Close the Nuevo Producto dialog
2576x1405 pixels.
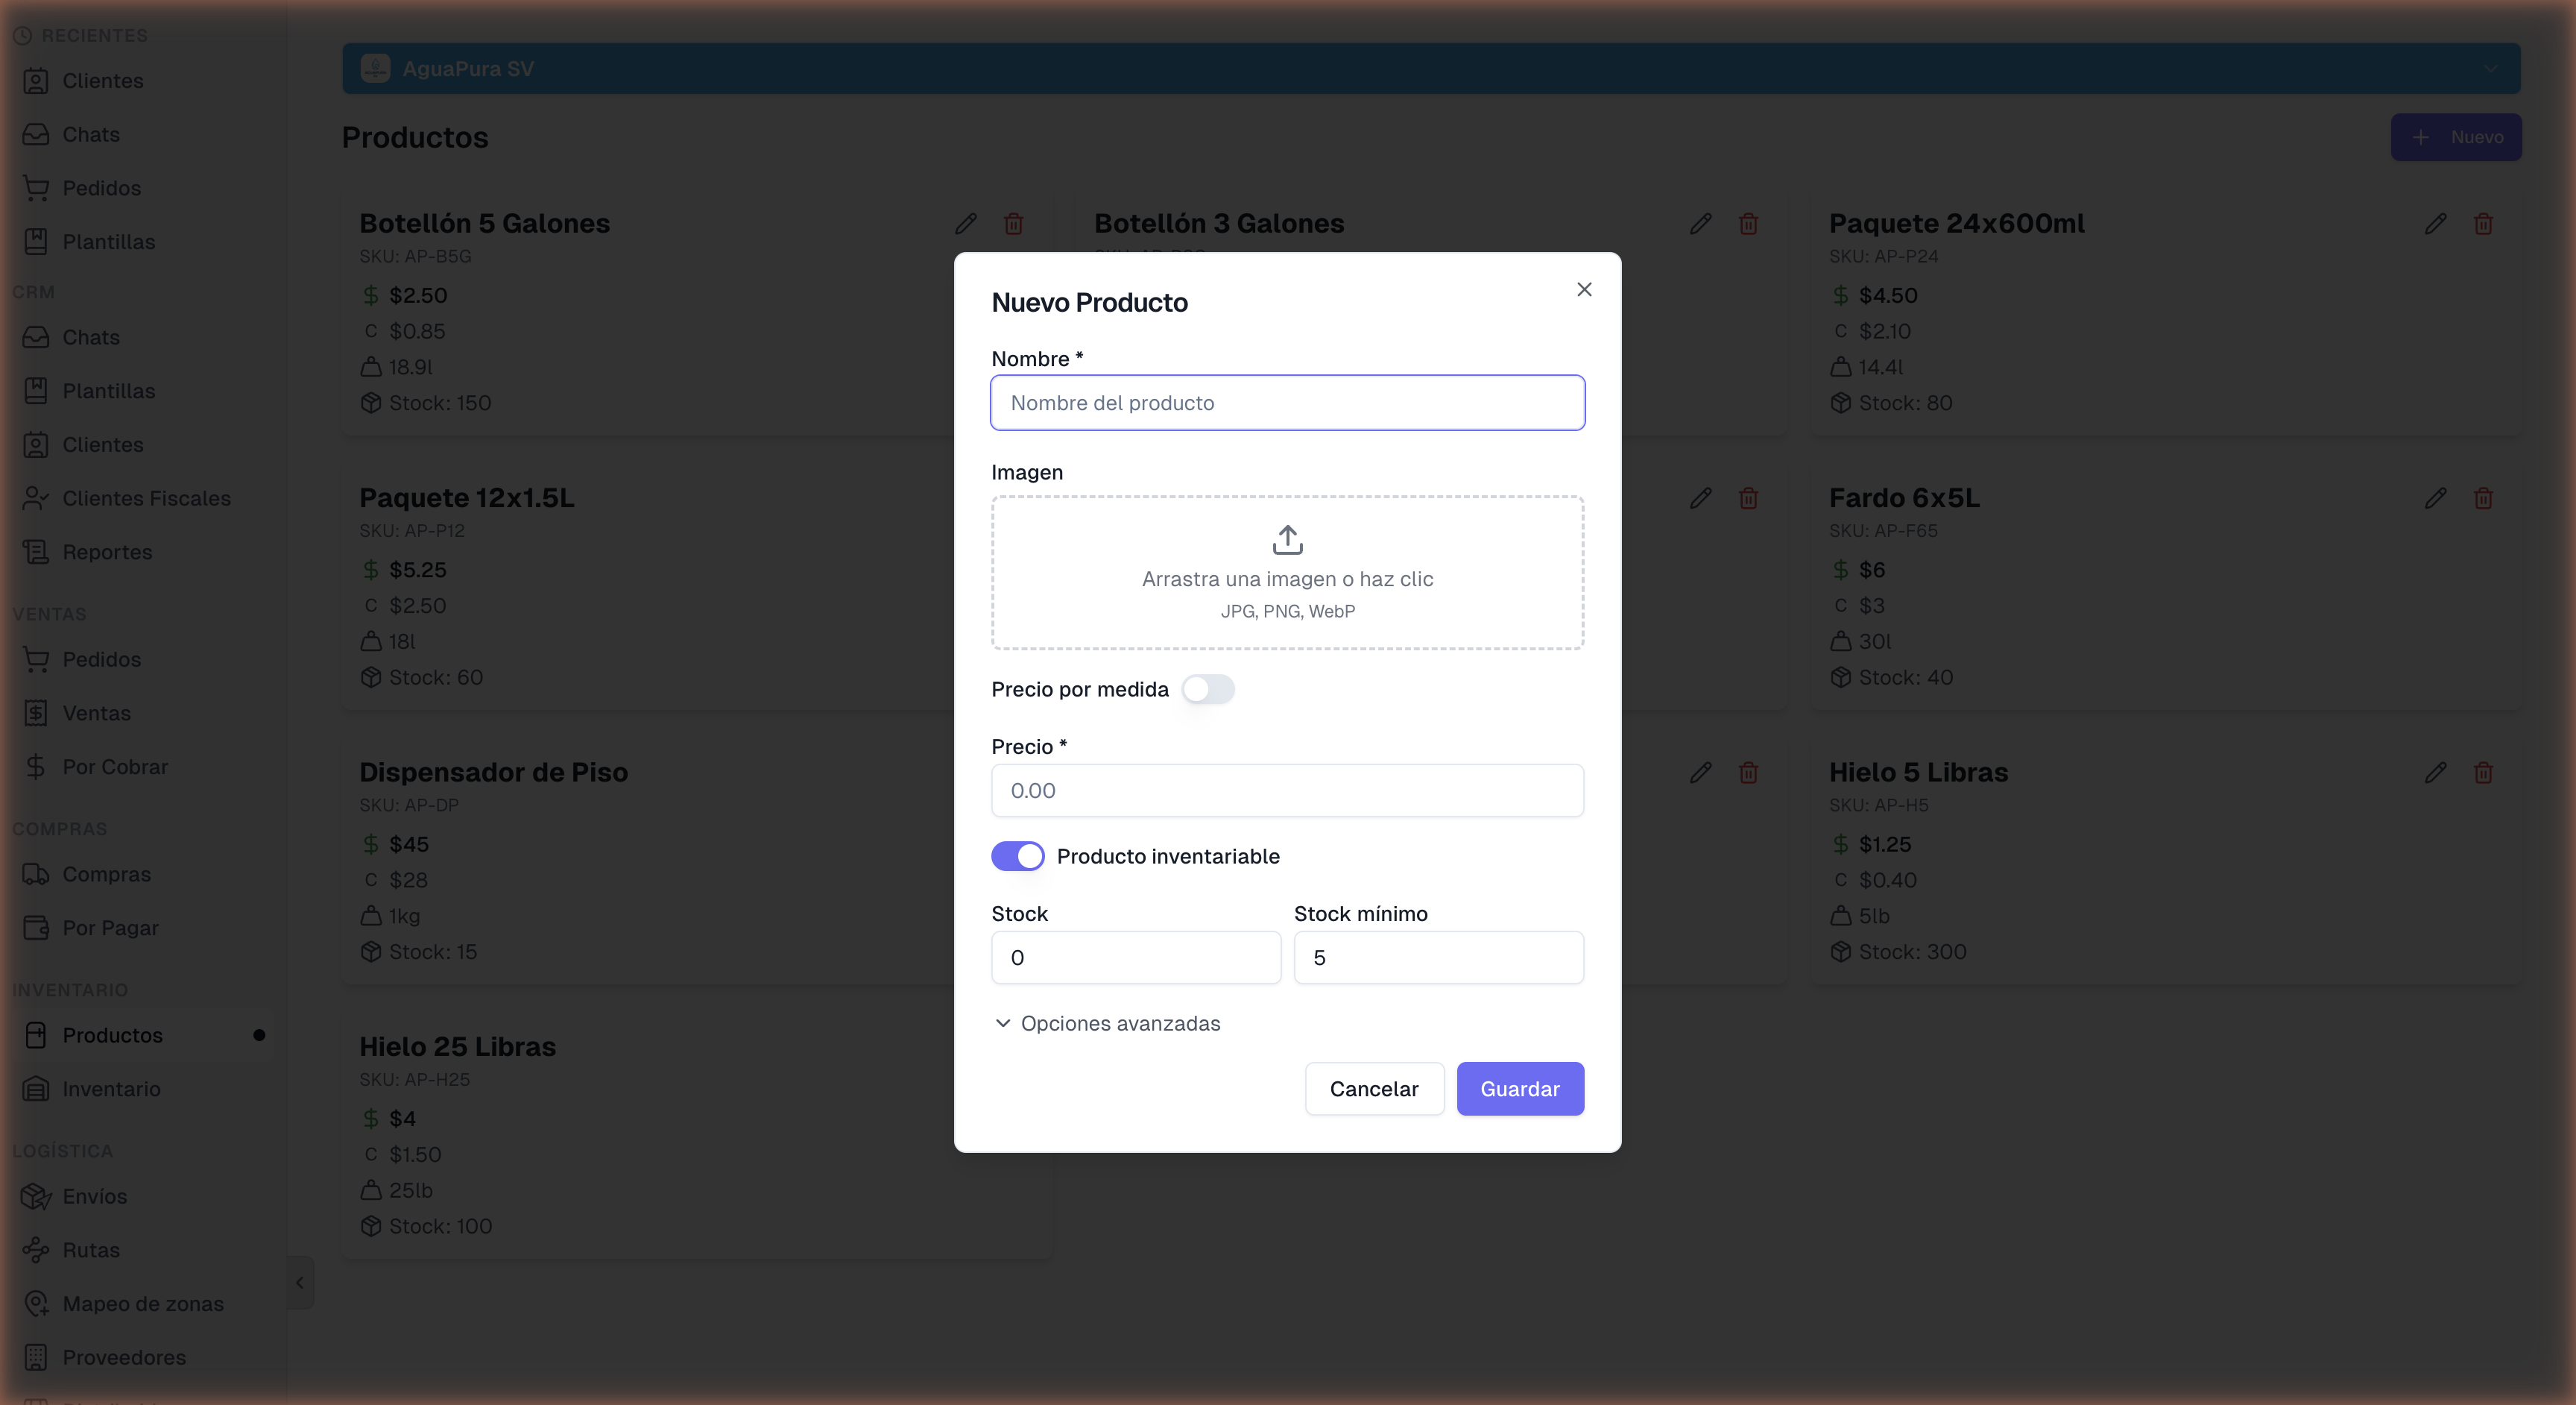[1584, 289]
